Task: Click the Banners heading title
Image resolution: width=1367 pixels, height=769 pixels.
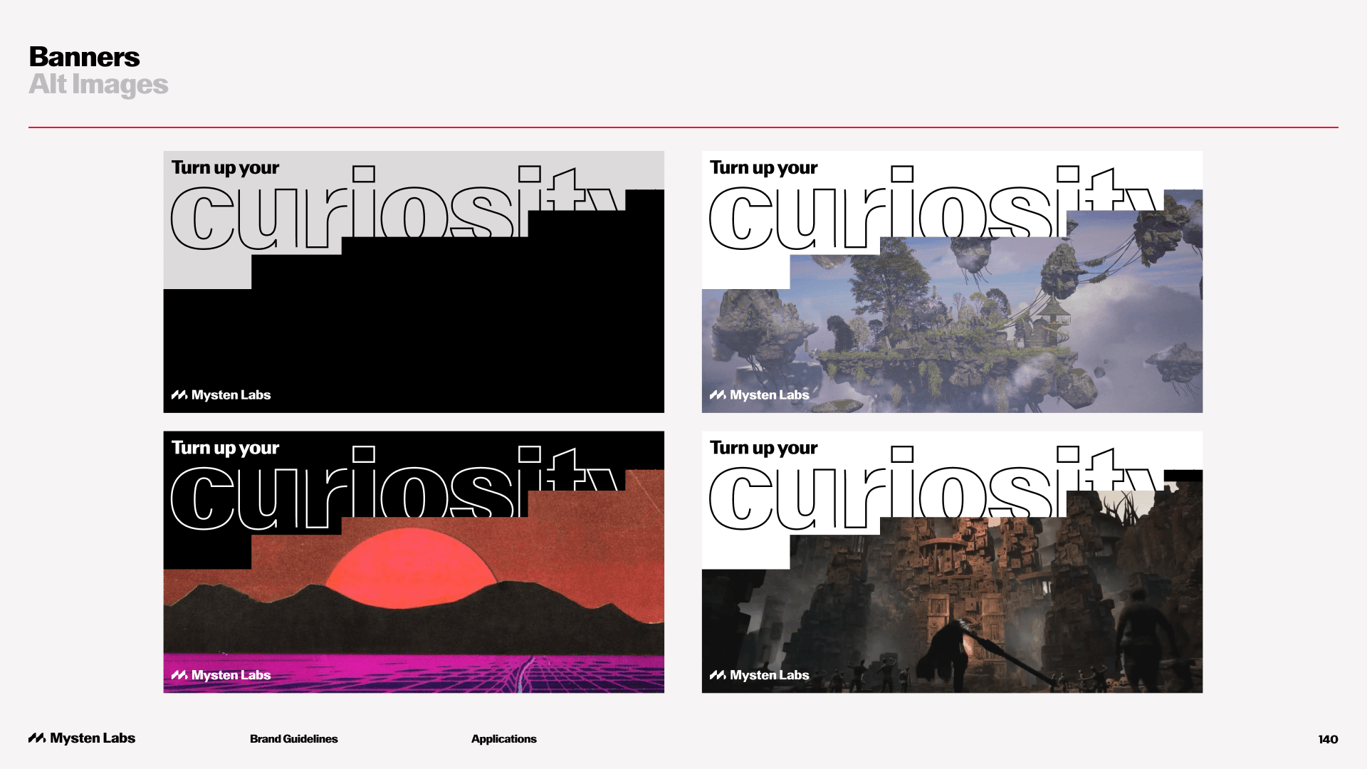Action: [x=84, y=57]
